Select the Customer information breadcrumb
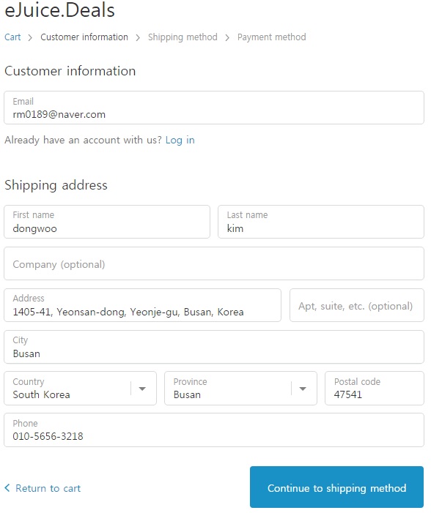Viewport: 431px width, 513px height. pyautogui.click(x=84, y=37)
